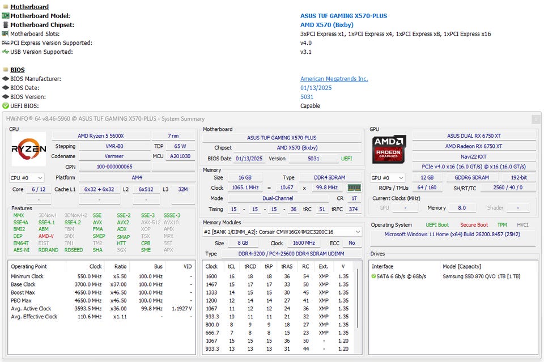Click the PCI Express Version icon
The height and width of the screenshot is (362, 544).
6,42
